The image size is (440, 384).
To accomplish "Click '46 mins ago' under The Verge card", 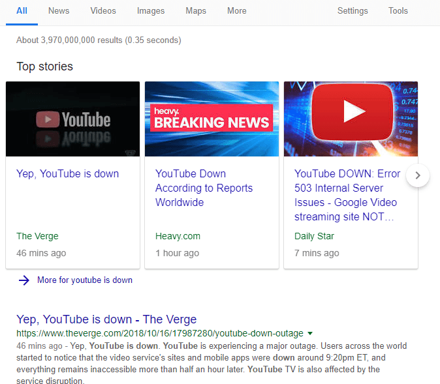I will 41,253.
